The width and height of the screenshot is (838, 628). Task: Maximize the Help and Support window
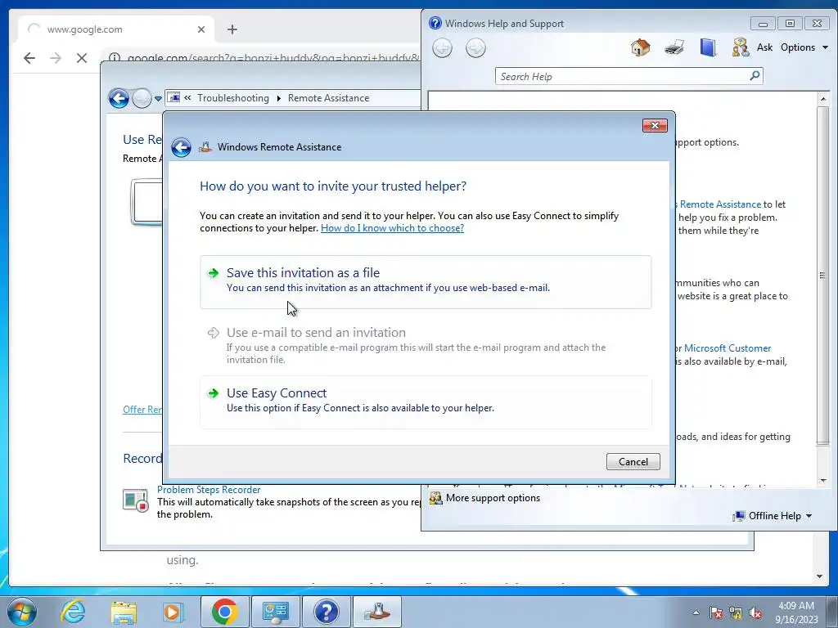[790, 24]
